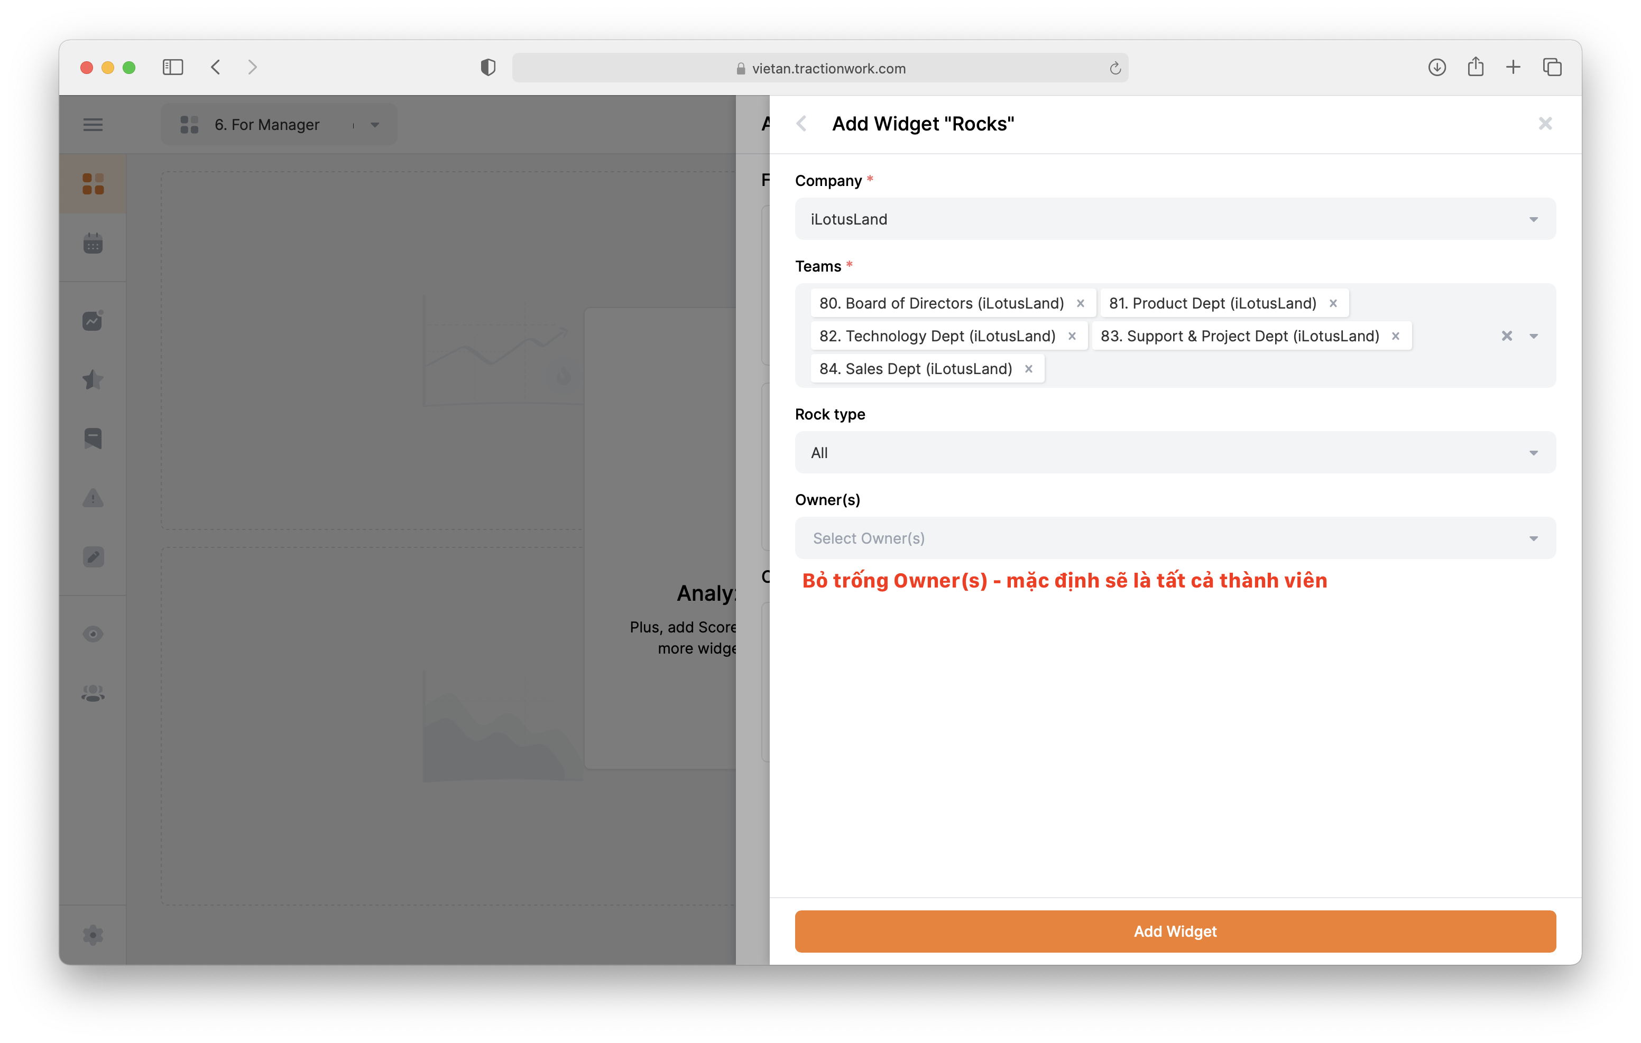Expand the Rock type dropdown
The height and width of the screenshot is (1043, 1641).
click(1175, 453)
